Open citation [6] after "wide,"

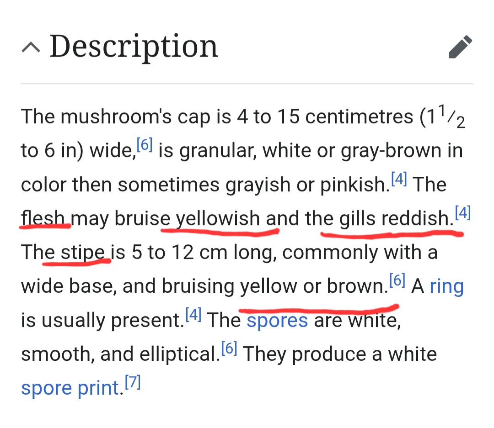pyautogui.click(x=144, y=145)
